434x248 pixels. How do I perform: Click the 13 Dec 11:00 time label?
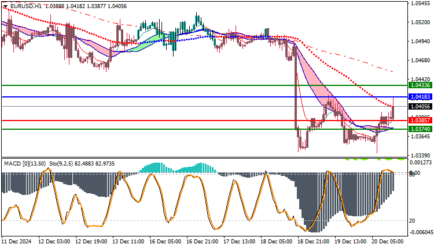click(128, 242)
